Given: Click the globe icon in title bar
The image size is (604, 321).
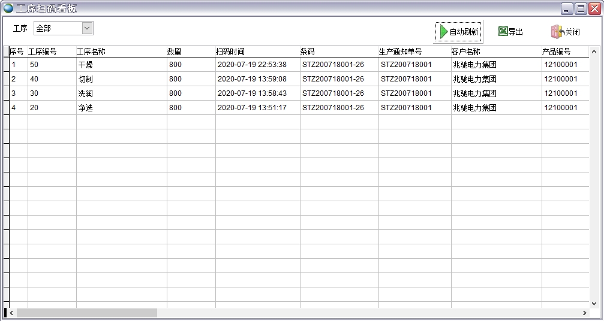Looking at the screenshot, I should tap(8, 8).
